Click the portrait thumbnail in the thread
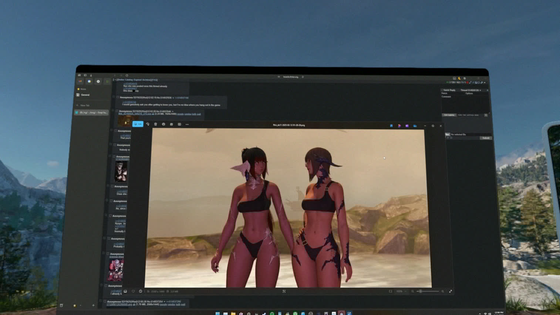Viewport: 560px width, 315px height. tap(121, 172)
